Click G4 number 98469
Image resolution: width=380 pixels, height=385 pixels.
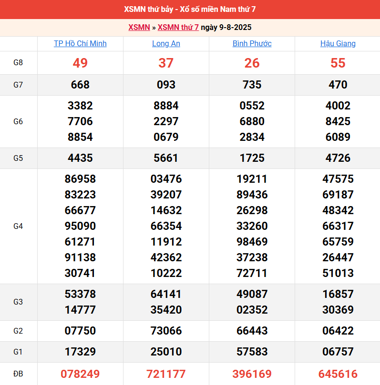(252, 242)
